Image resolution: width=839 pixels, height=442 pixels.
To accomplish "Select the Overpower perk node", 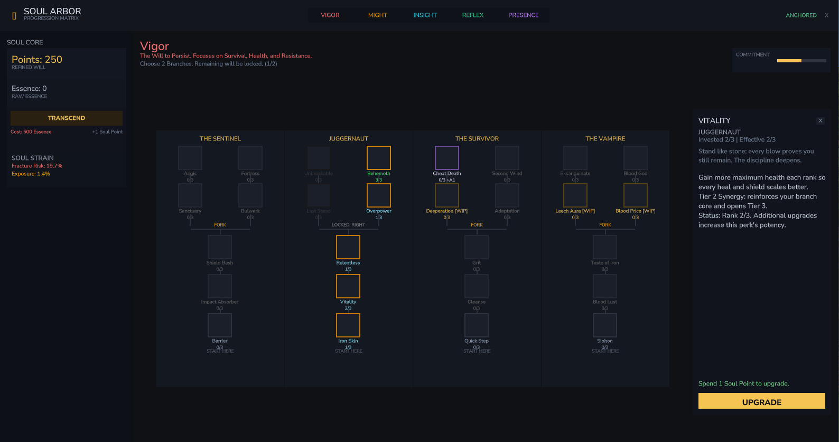I will tap(379, 195).
